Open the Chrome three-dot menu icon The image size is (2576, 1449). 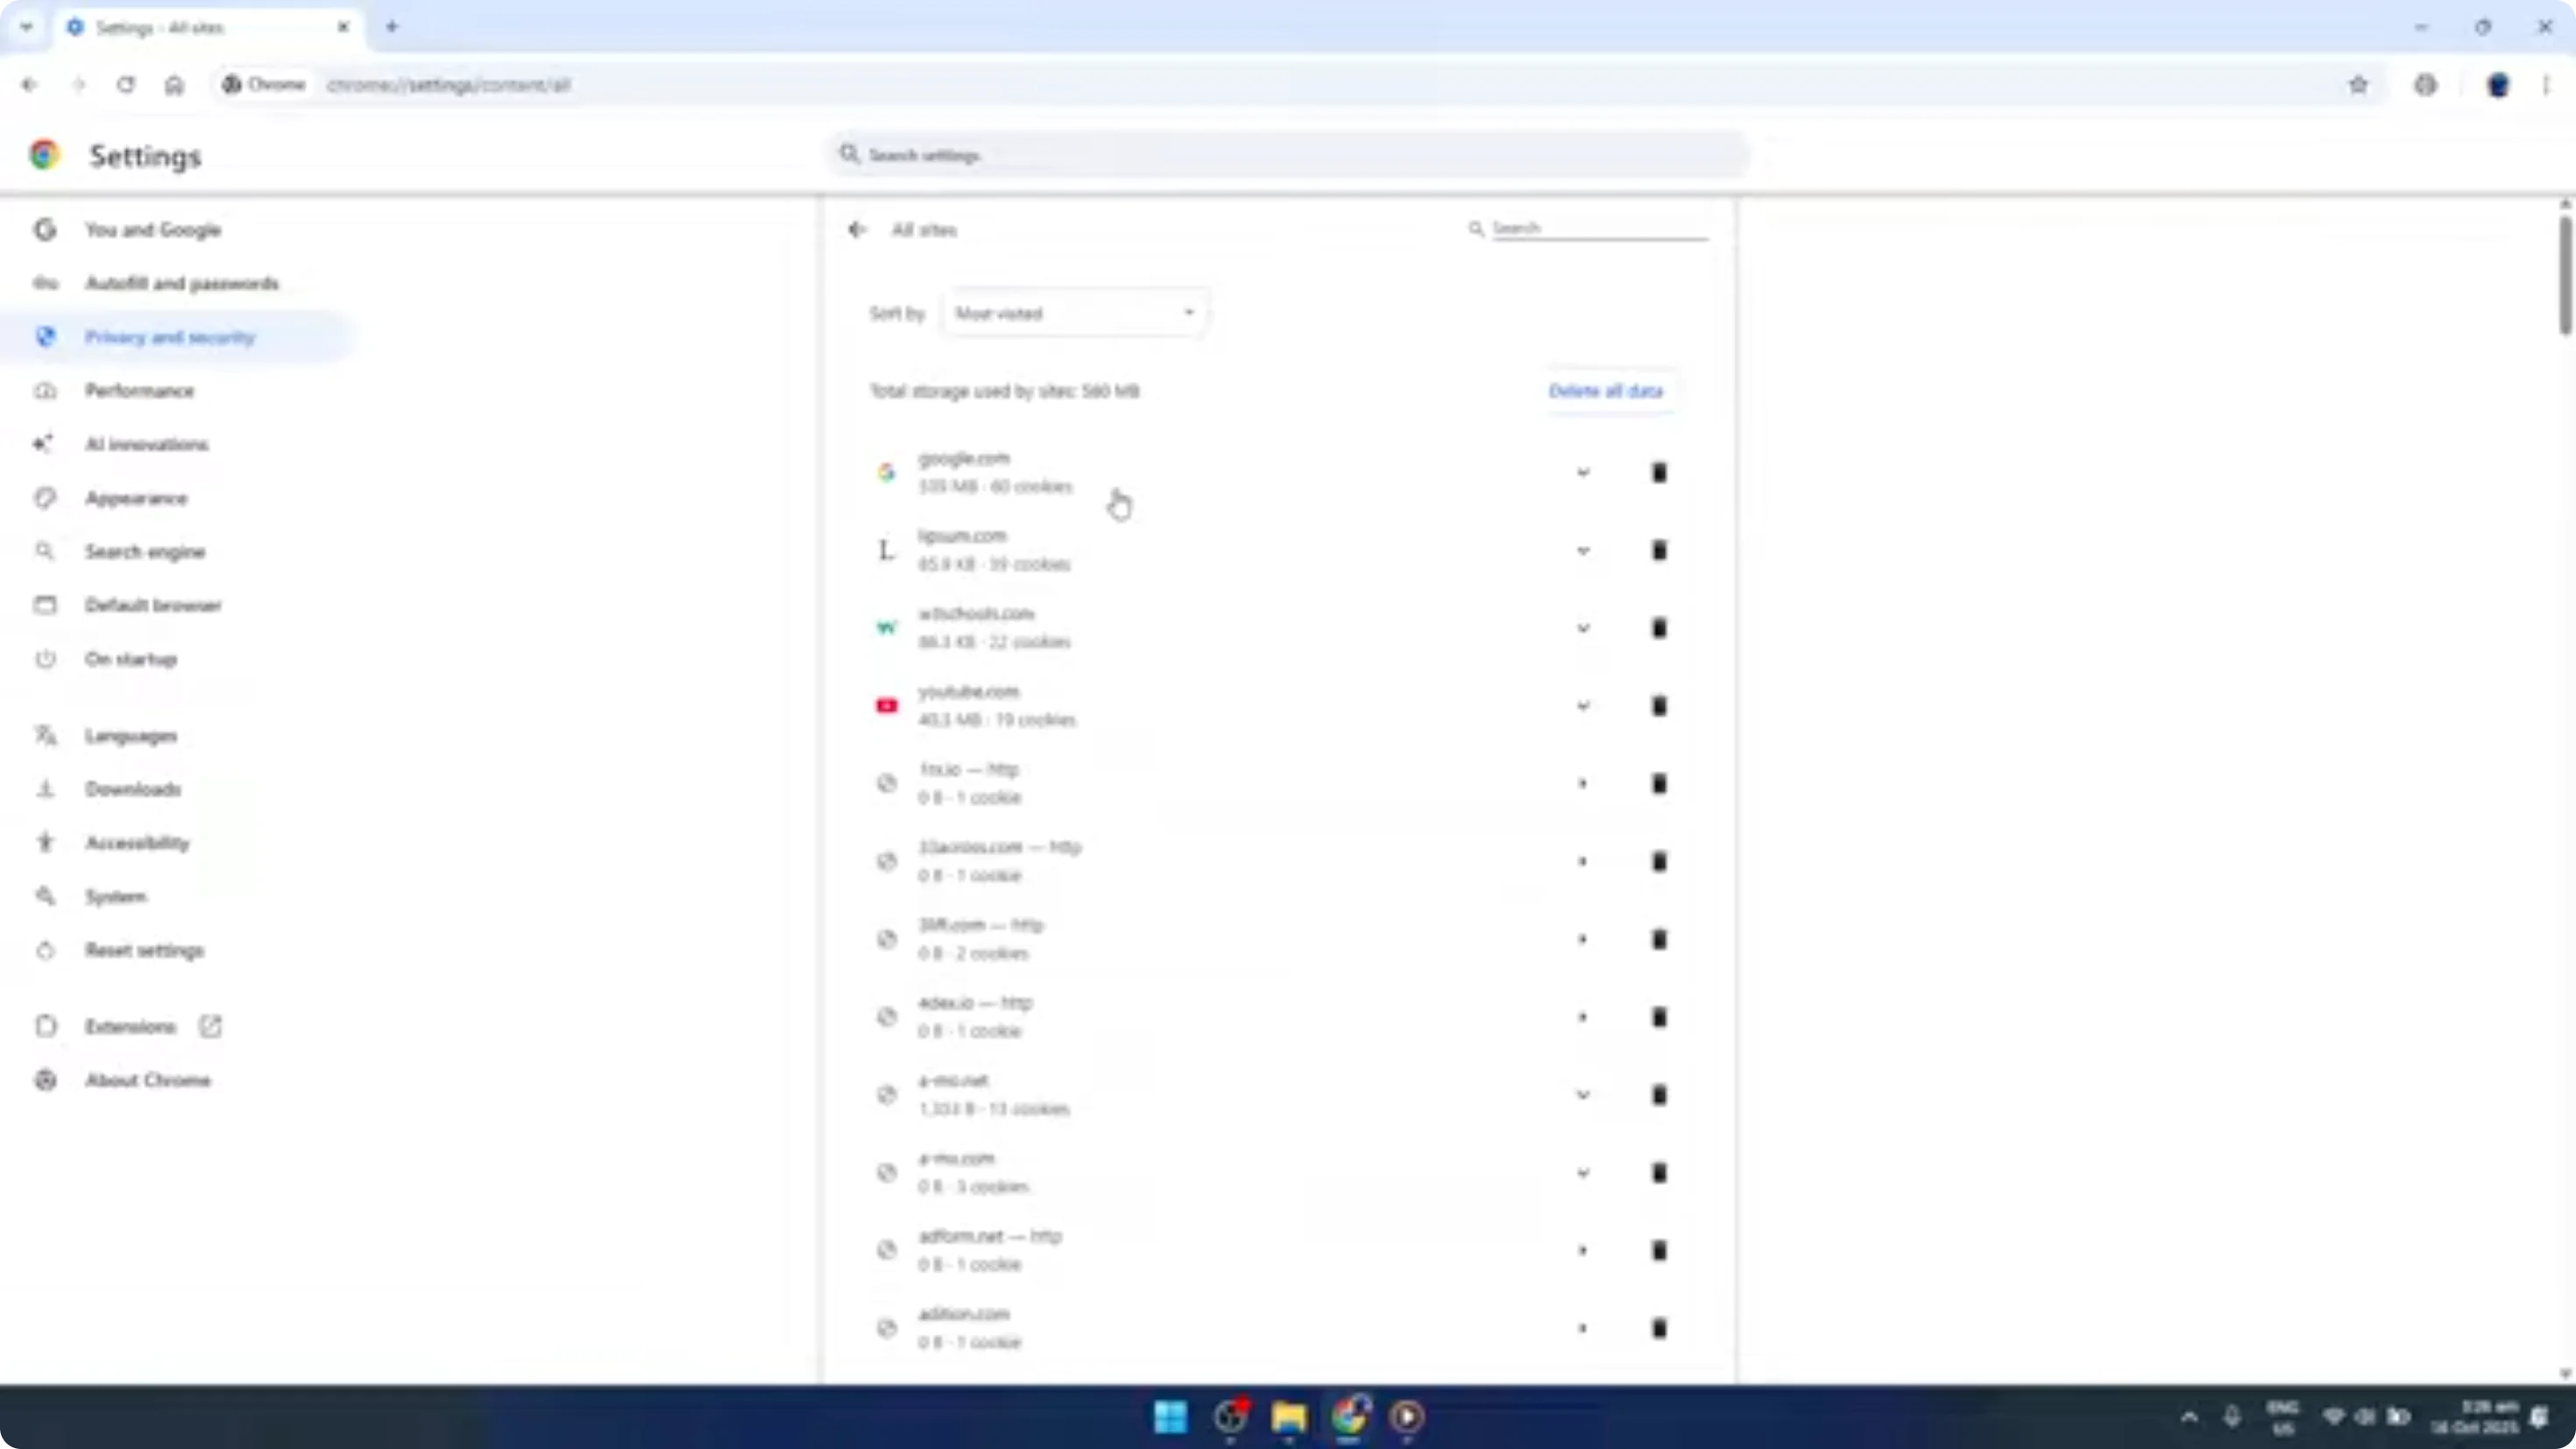(x=2546, y=85)
